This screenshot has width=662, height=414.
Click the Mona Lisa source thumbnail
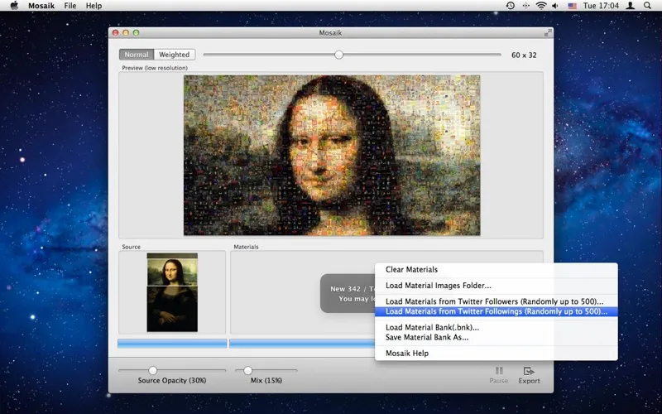coord(172,292)
